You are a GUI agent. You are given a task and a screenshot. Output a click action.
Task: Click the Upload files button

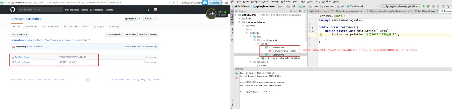tap(130, 34)
